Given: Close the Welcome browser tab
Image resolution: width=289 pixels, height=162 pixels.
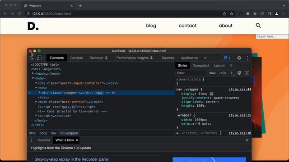Looking at the screenshot, I should tap(71, 6).
